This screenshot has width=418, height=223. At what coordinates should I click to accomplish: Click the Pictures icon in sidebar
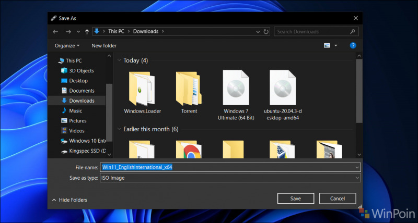click(64, 121)
